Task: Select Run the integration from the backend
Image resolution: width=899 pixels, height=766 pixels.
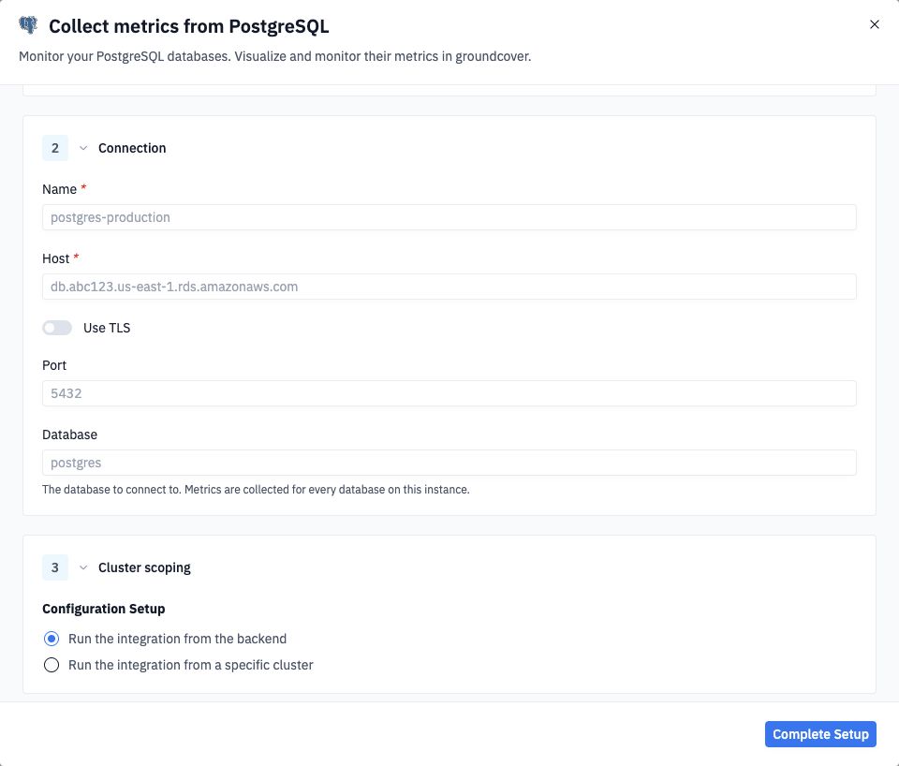Action: pyautogui.click(x=52, y=639)
